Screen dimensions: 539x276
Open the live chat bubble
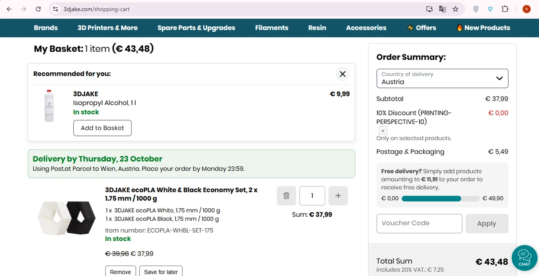point(524,257)
